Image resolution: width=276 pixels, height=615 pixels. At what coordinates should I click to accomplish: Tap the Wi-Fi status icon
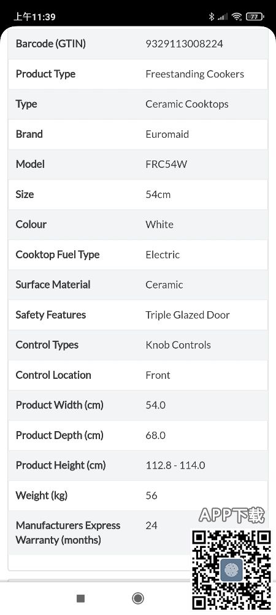[x=237, y=17]
